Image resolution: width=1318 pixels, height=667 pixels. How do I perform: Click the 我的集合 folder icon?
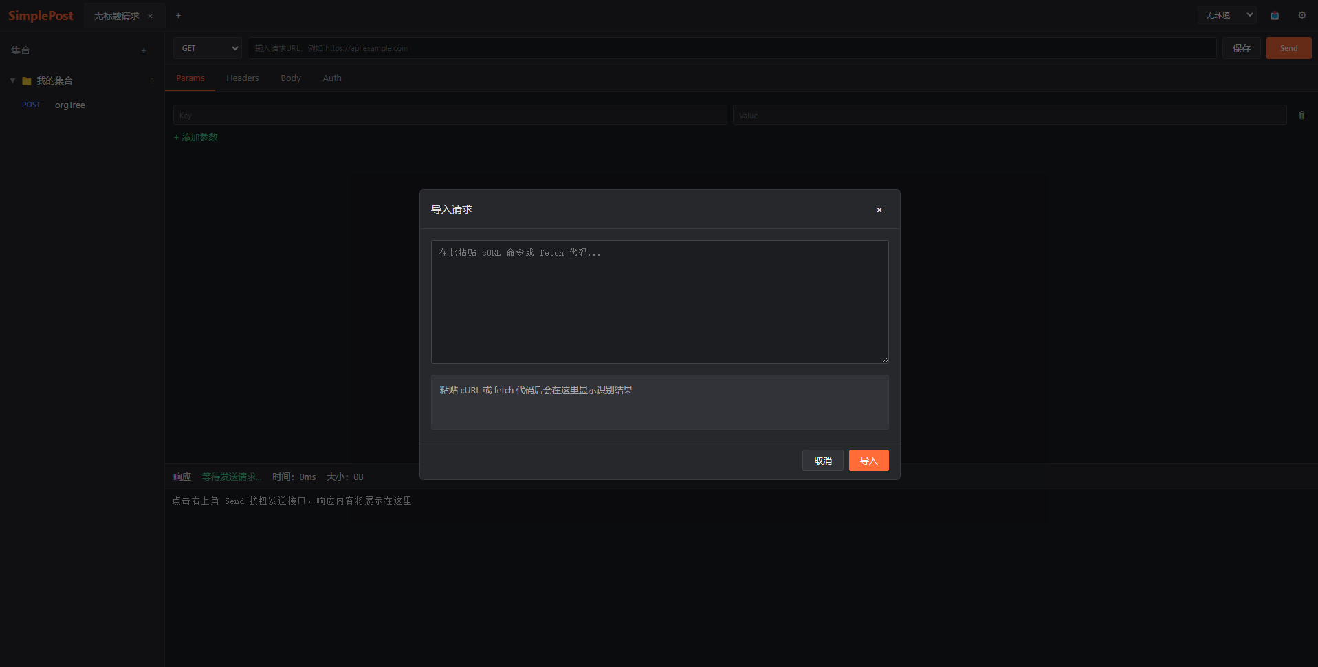pyautogui.click(x=27, y=81)
